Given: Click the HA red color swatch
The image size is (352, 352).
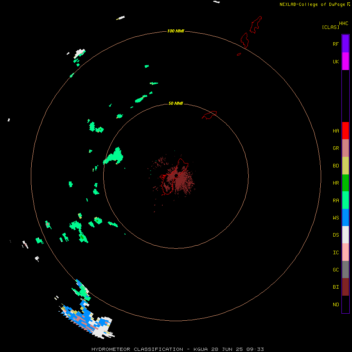Looking at the screenshot, I should click(345, 131).
